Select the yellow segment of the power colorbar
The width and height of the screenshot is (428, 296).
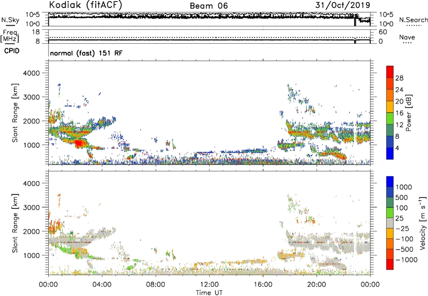coord(390,107)
